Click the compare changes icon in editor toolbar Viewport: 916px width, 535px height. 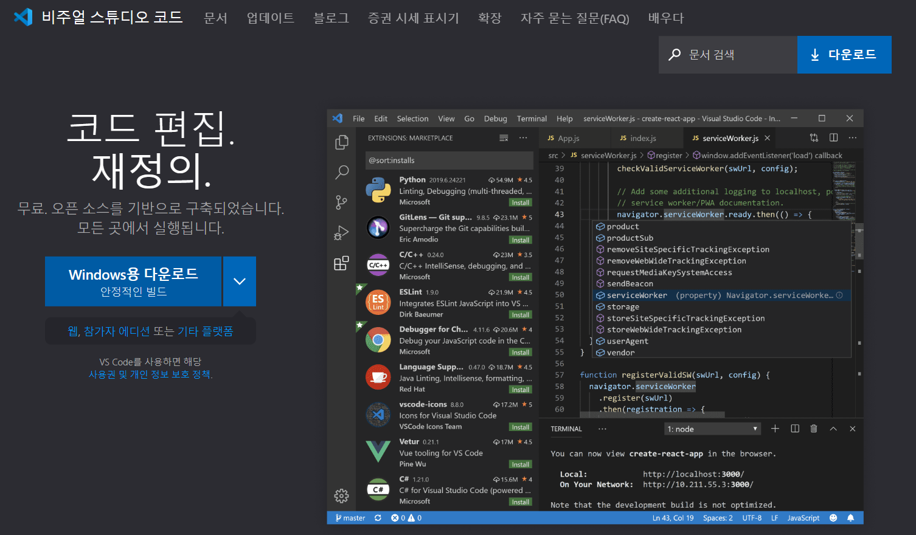814,138
